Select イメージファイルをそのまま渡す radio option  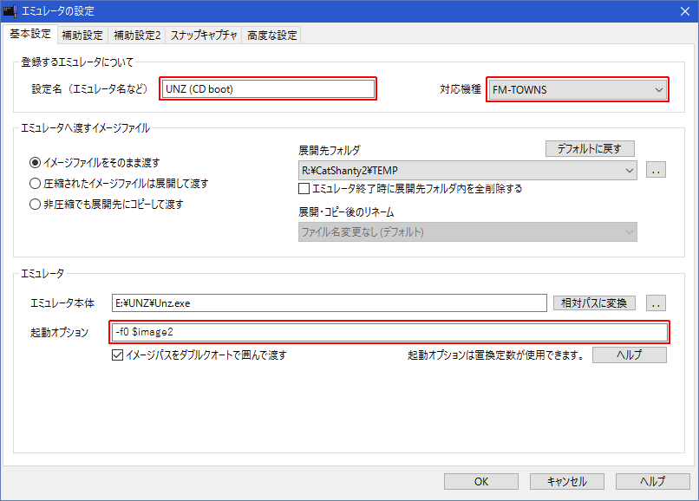(36, 162)
